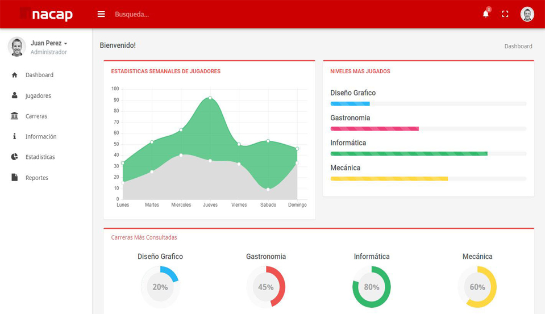This screenshot has height=314, width=545.
Task: Open the notifications bell icon
Action: (486, 14)
